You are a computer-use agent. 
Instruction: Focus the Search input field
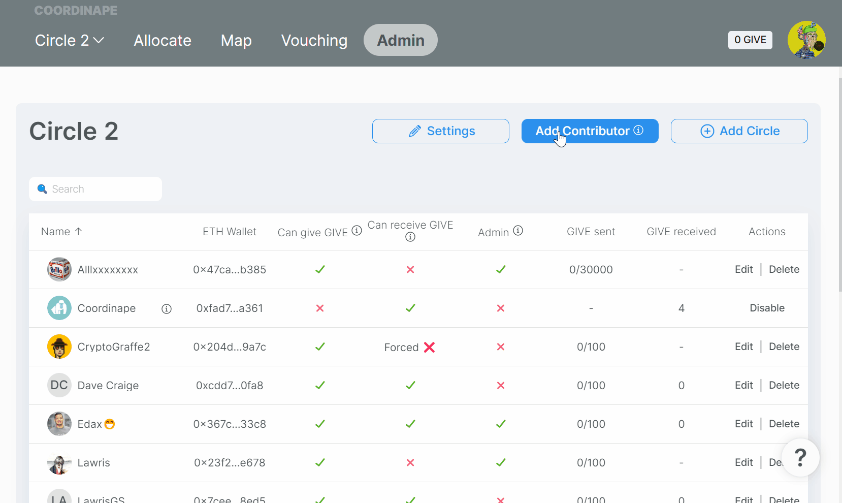[x=95, y=189]
